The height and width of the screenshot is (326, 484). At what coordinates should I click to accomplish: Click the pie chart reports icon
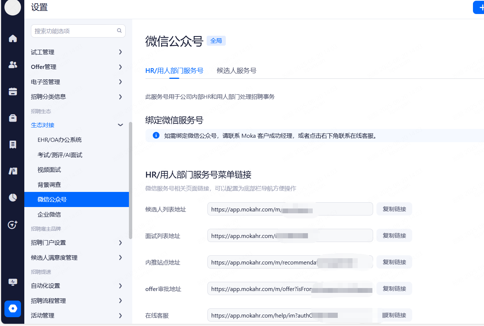coord(13,198)
